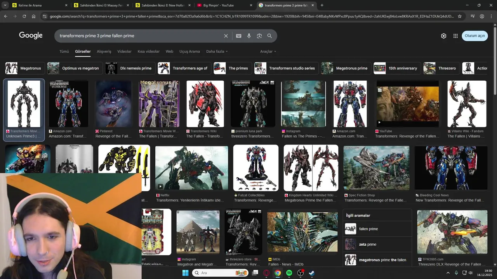This screenshot has height=279, width=497.
Task: Switch to the Web results tab
Action: (169, 52)
